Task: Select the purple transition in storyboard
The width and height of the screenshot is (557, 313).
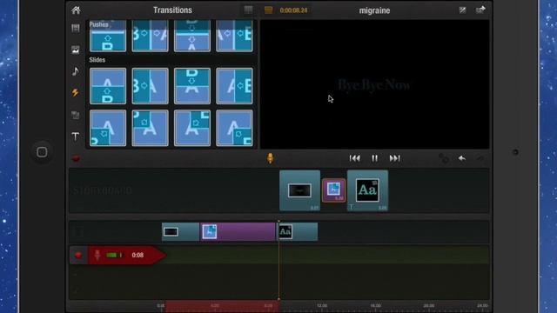Action: click(333, 190)
